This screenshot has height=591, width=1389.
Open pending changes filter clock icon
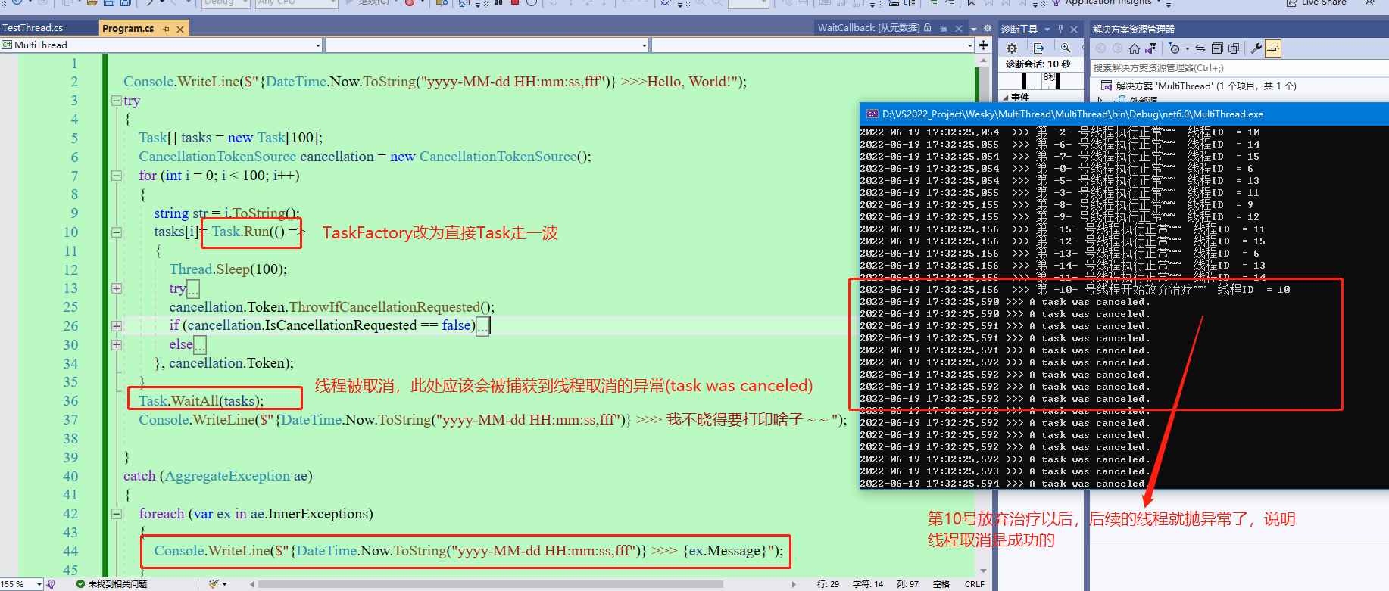pos(1174,48)
